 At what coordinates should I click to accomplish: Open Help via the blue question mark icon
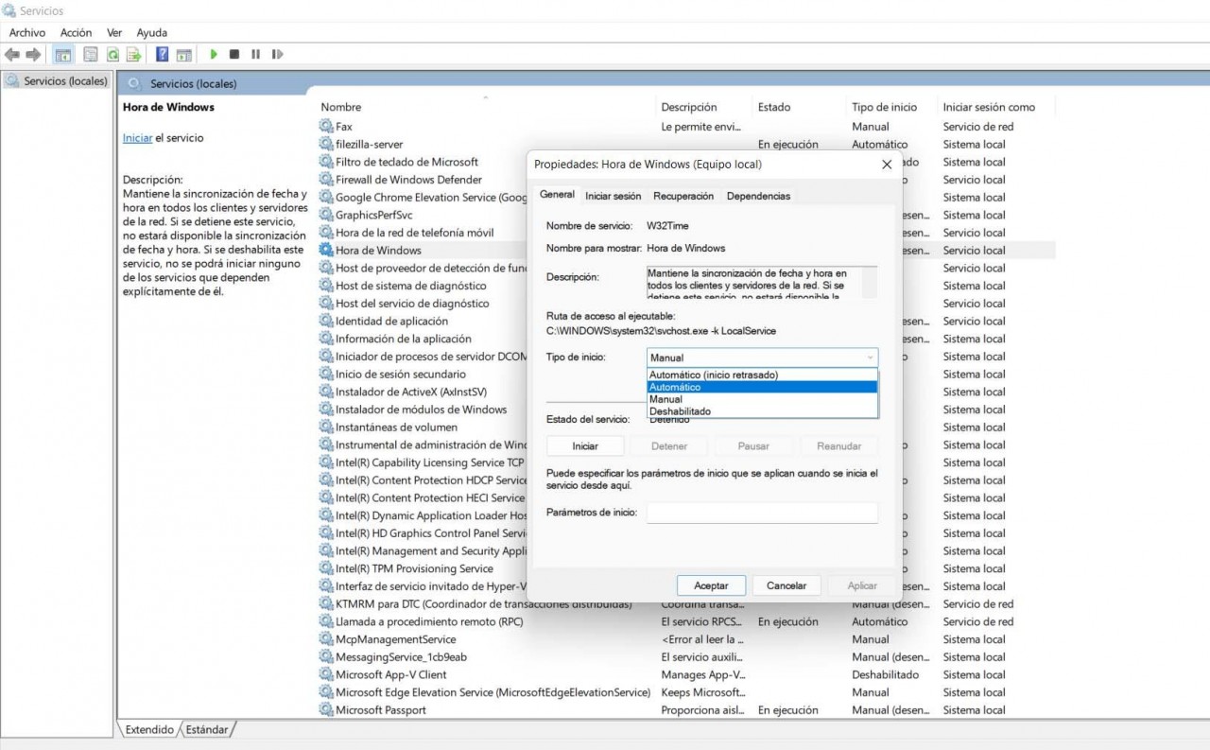click(163, 55)
